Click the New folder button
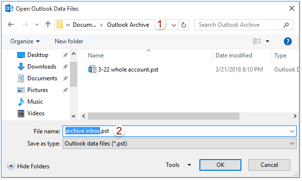Screen dimensions: 302x181 click(x=69, y=41)
